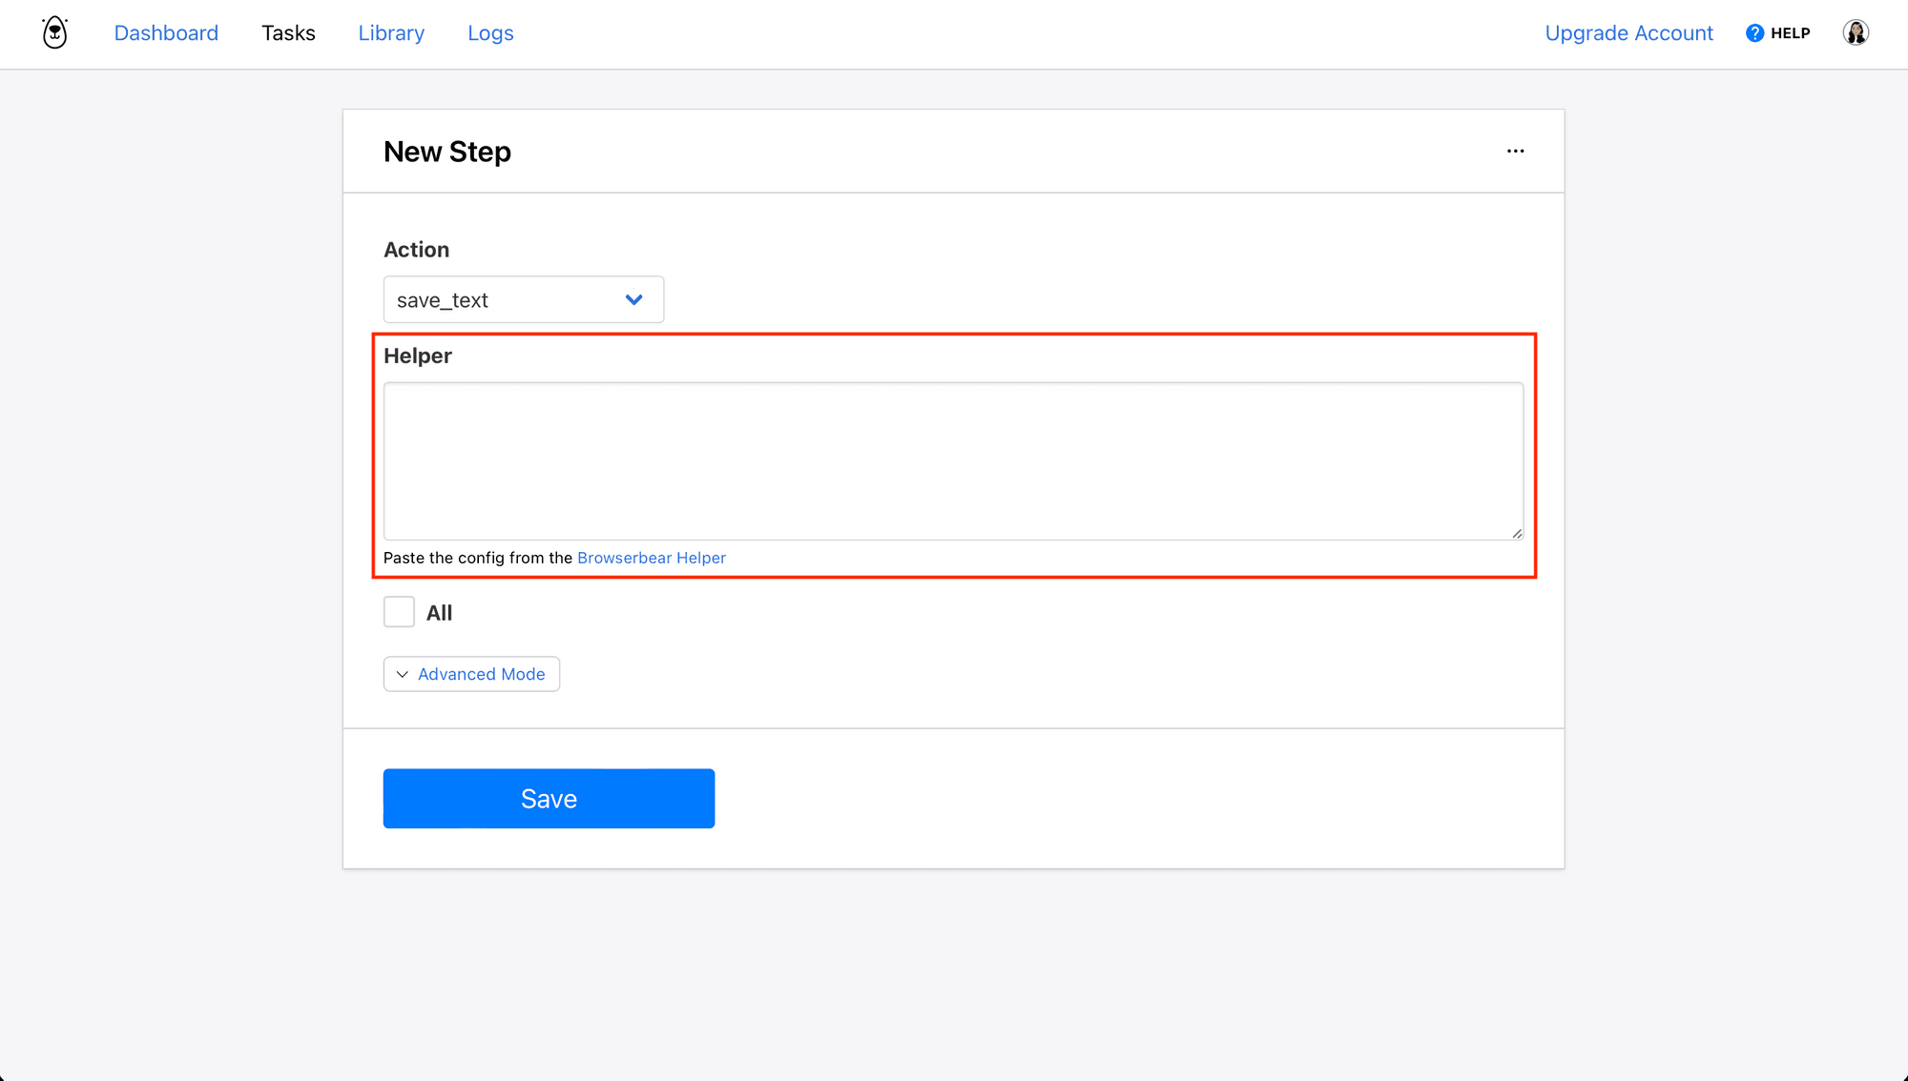
Task: Click the Browserbear bear logo
Action: coord(54,31)
